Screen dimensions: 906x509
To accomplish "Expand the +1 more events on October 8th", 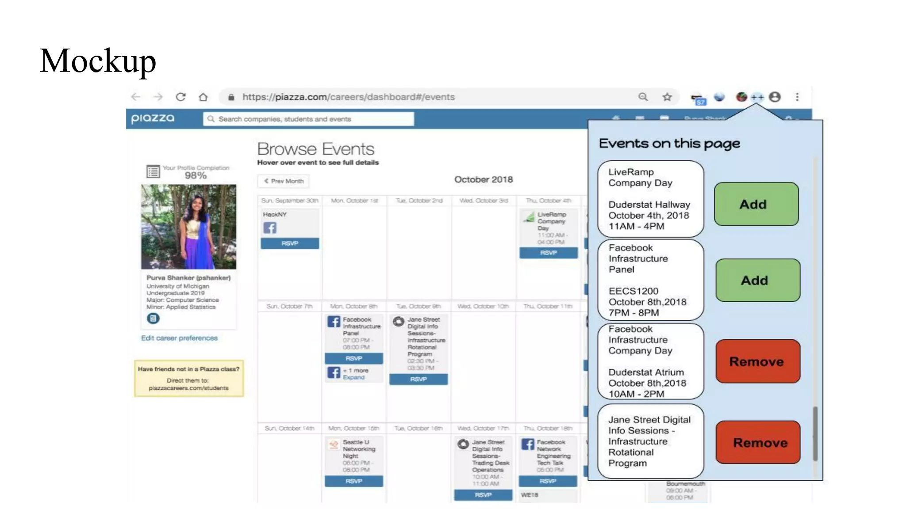I will click(x=353, y=377).
